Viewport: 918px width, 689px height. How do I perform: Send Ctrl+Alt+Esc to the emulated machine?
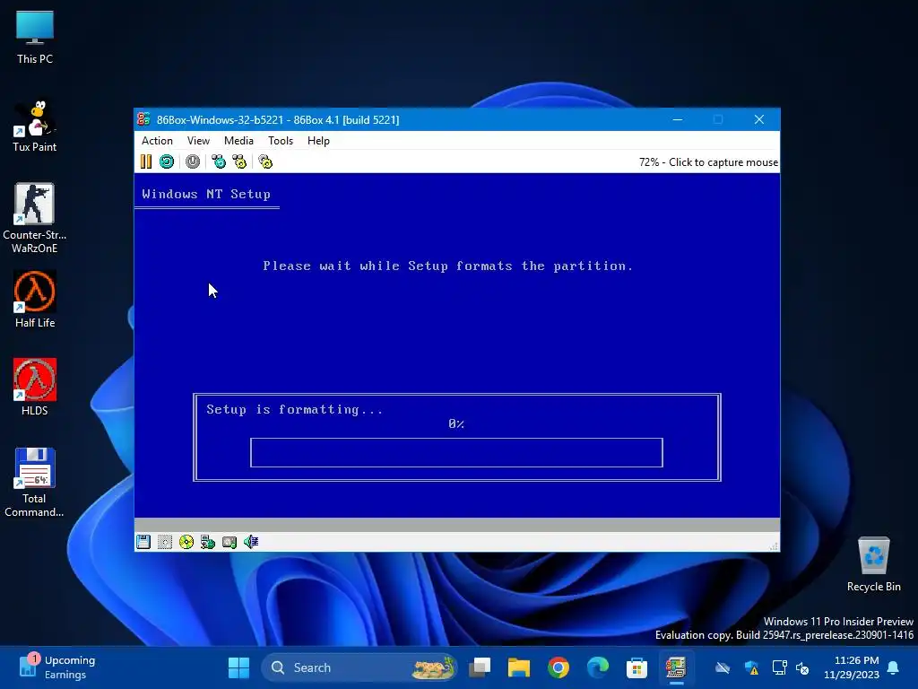point(239,161)
